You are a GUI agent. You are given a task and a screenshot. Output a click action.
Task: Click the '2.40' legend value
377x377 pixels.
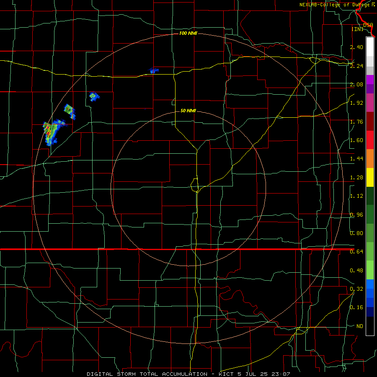[356, 47]
